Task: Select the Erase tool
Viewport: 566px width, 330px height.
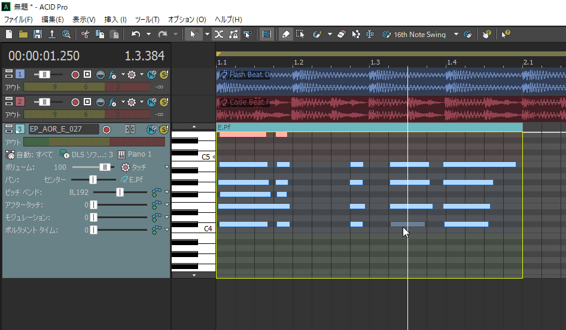Action: (x=342, y=34)
